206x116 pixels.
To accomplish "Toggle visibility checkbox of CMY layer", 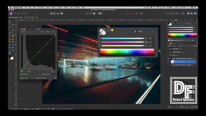I will coord(195,55).
